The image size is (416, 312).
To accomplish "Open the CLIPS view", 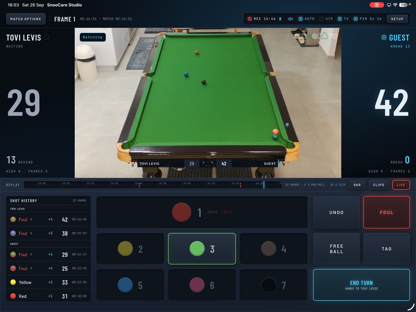I will tap(379, 185).
